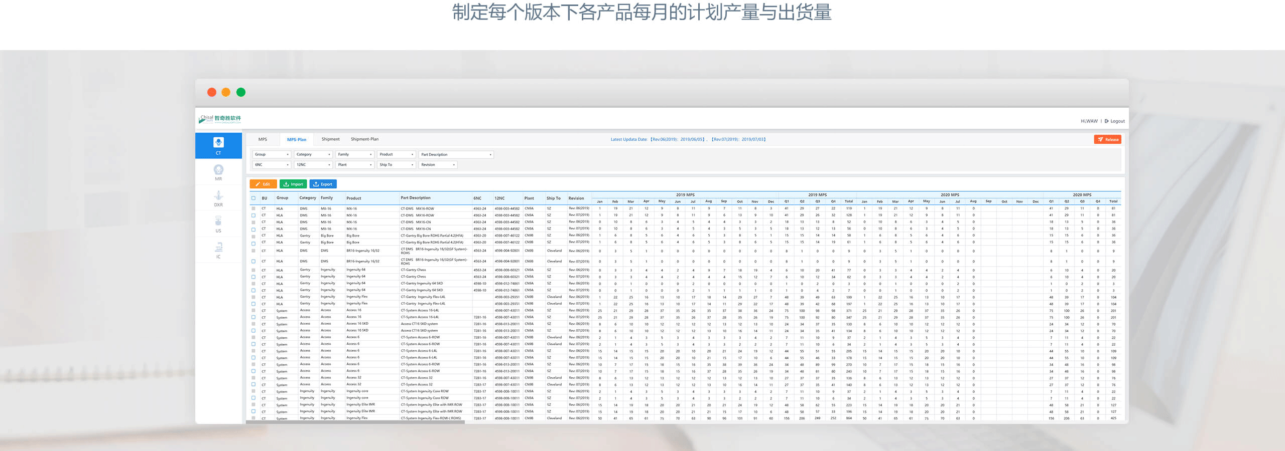The image size is (1285, 451).
Task: Click the first 2019 MPS group header
Action: click(685, 195)
